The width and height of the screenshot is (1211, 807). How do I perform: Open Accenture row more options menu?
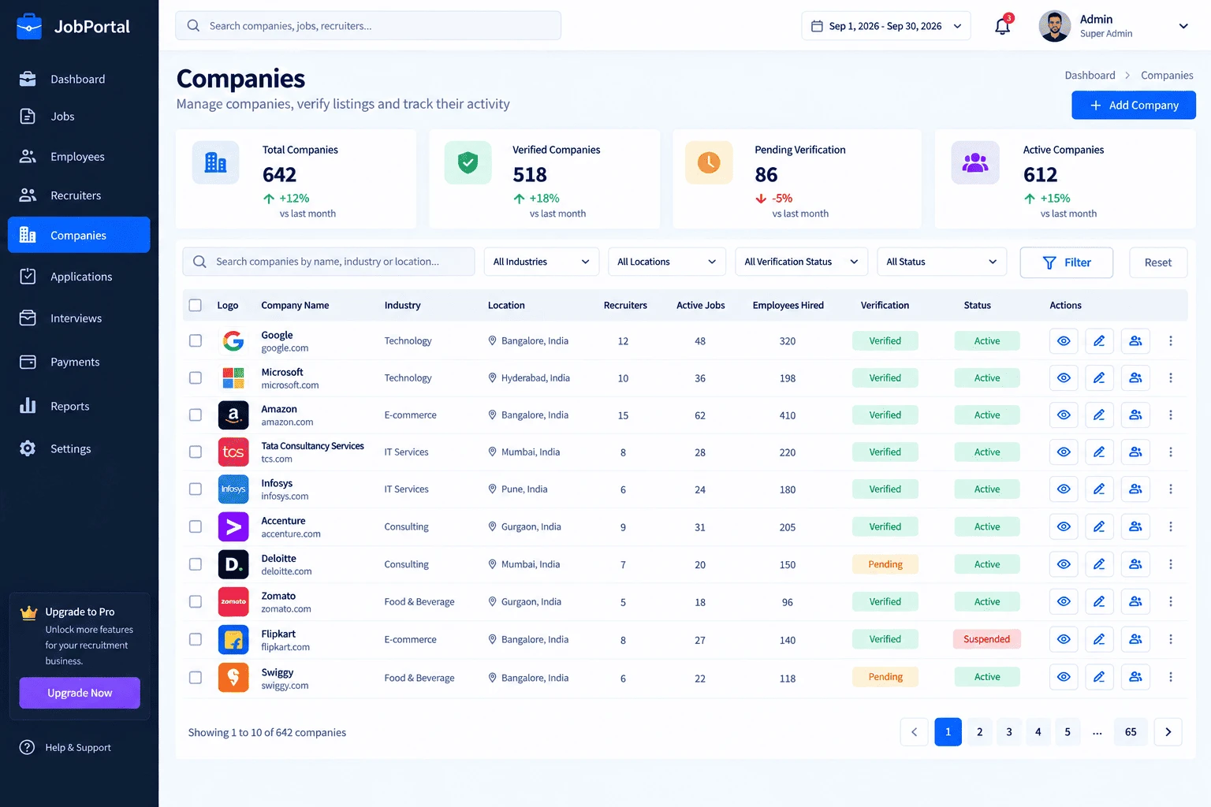click(x=1171, y=526)
